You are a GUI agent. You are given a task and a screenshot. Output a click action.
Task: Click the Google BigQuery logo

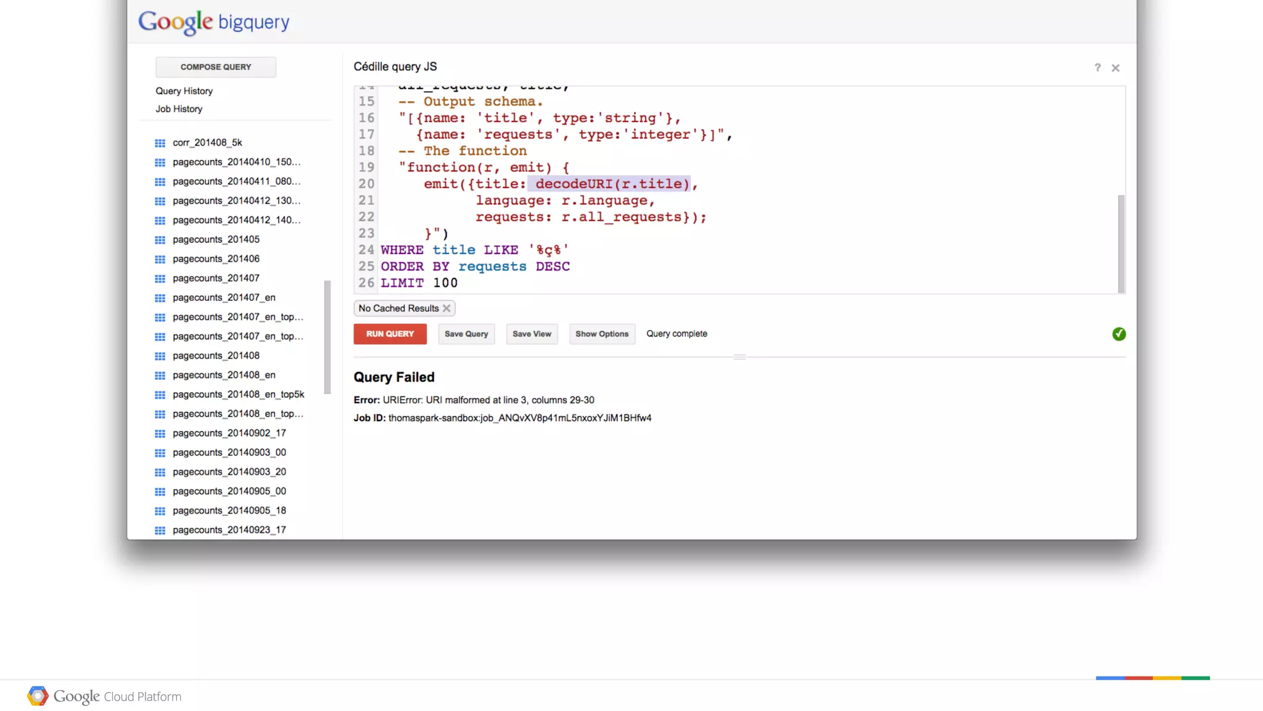click(213, 22)
